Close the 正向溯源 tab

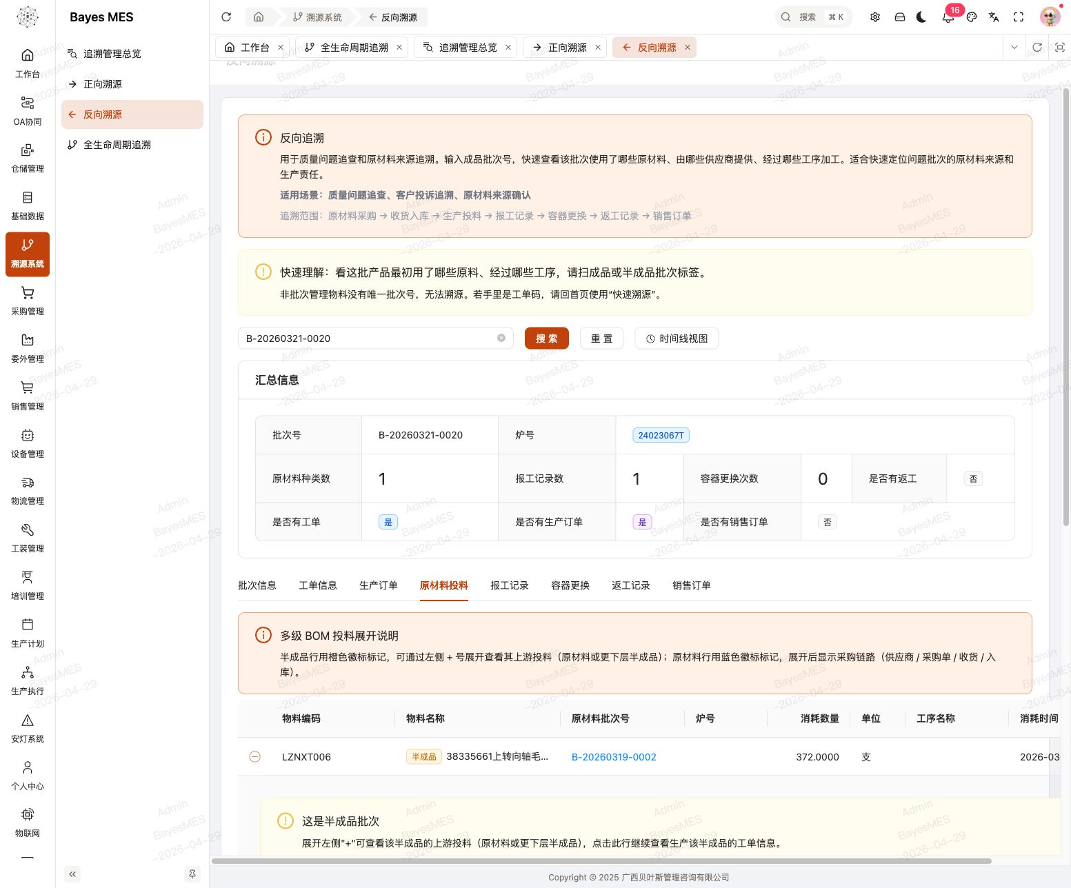click(598, 48)
